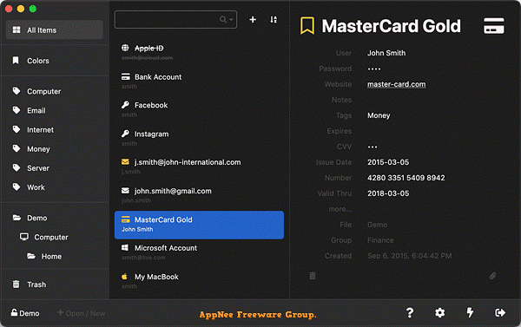Click the apple icon of My MacBook

(x=124, y=276)
